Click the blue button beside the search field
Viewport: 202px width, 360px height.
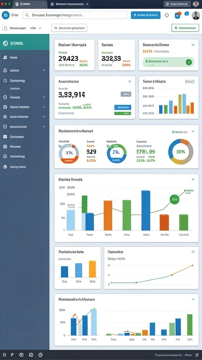(146, 15)
